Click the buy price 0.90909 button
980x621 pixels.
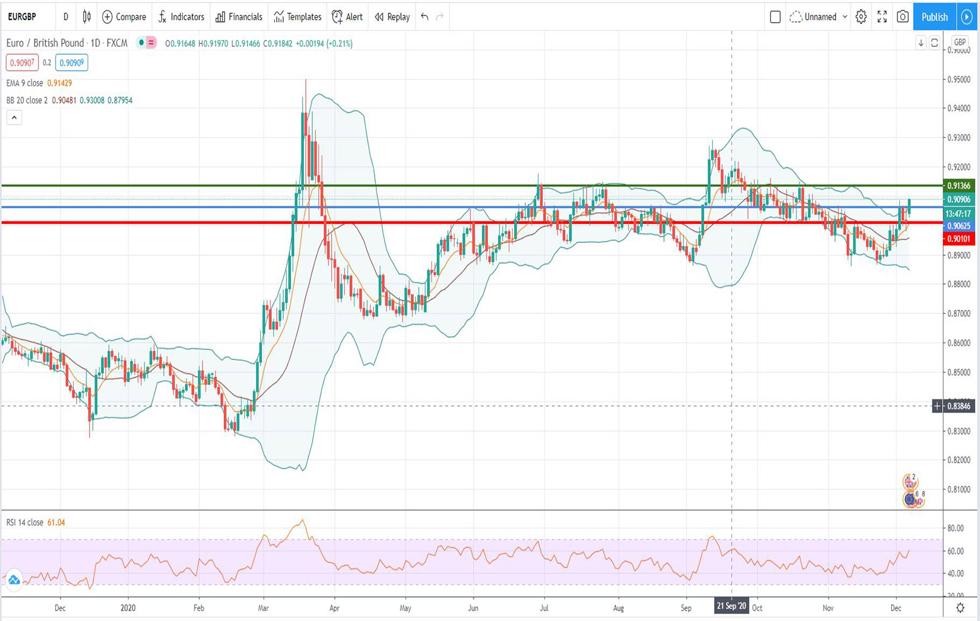click(x=71, y=63)
